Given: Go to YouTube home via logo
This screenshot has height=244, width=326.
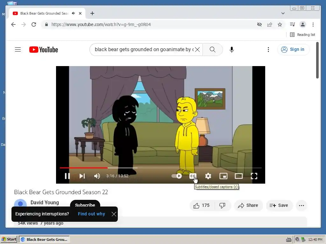Looking at the screenshot, I should (x=43, y=50).
